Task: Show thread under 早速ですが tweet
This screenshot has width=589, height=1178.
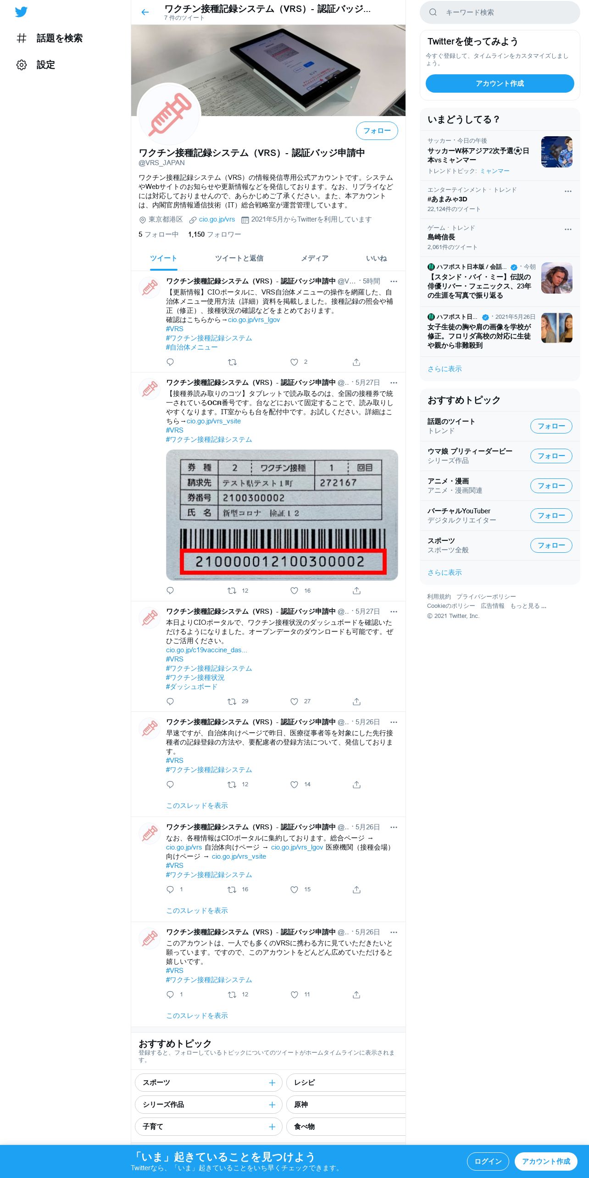Action: click(197, 806)
